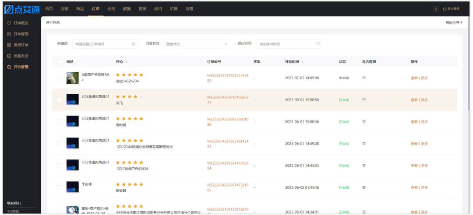Open order number ending 862604

(x=228, y=166)
